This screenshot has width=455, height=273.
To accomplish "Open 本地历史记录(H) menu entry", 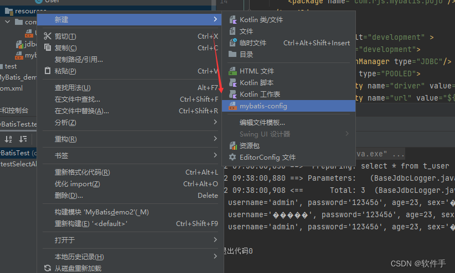I will click(131, 256).
